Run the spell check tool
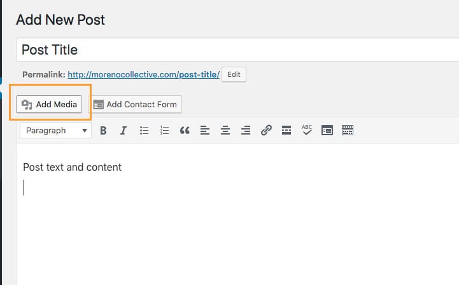Screen dimensions: 459x285 click(x=307, y=130)
